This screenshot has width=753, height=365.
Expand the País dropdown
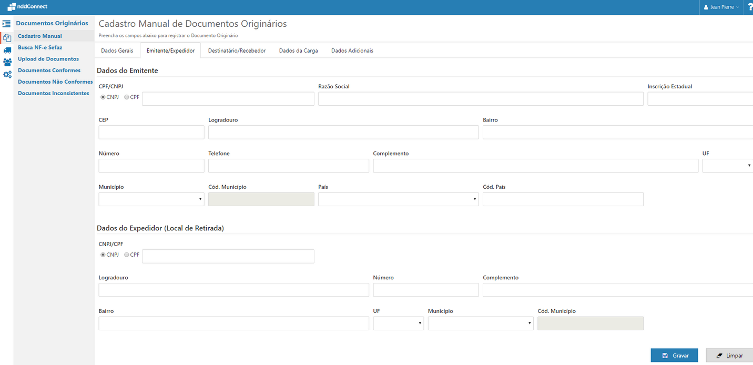point(398,199)
